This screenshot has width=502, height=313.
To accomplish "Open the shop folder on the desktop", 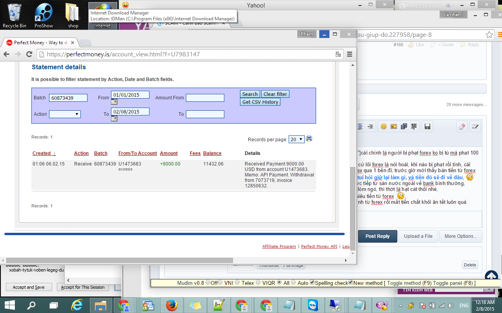I will click(73, 15).
